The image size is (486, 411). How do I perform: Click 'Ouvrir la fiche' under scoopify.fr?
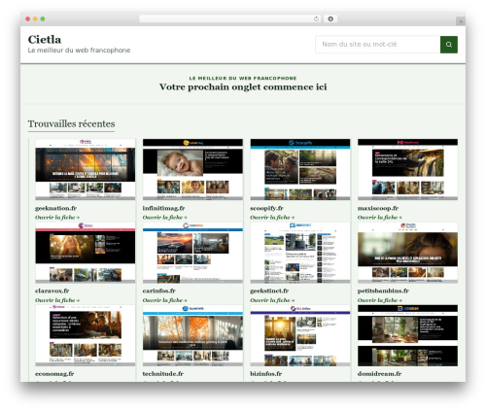[x=272, y=218]
